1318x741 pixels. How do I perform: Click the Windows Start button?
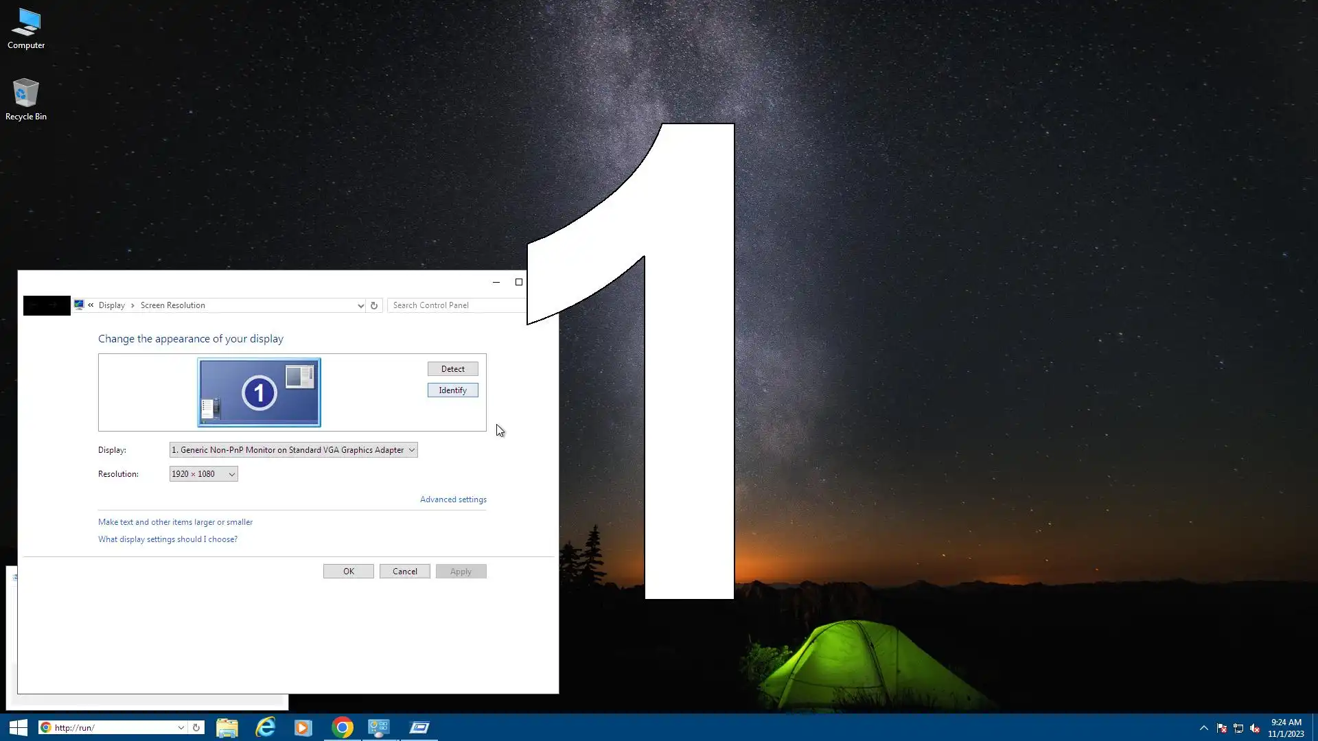(19, 727)
